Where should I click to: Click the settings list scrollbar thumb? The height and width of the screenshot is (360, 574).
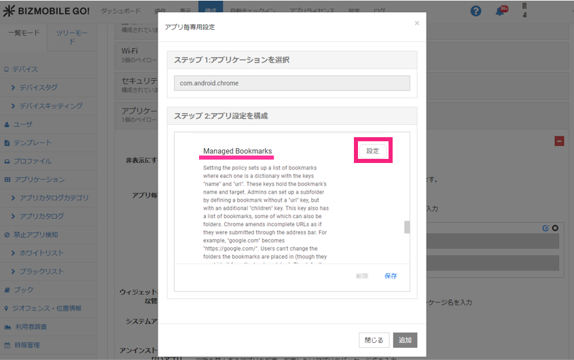[407, 227]
